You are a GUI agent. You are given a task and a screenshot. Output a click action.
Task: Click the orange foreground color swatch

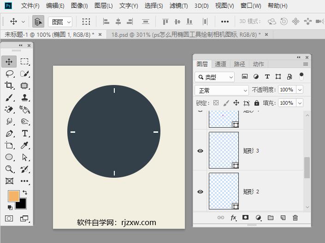pyautogui.click(x=13, y=195)
